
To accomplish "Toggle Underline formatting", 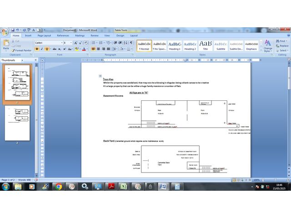I will click(47, 49).
